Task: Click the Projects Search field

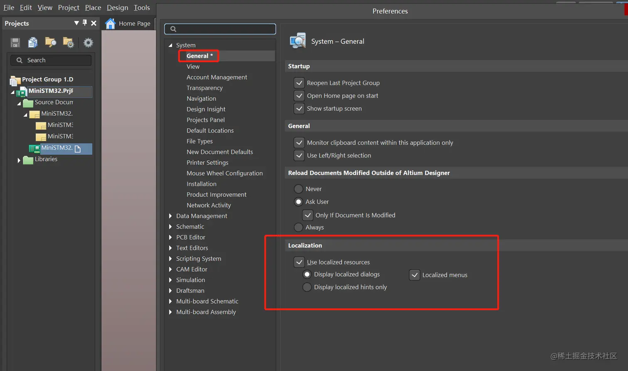Action: point(51,60)
